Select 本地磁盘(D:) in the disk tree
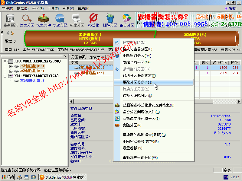 tap(32, 81)
